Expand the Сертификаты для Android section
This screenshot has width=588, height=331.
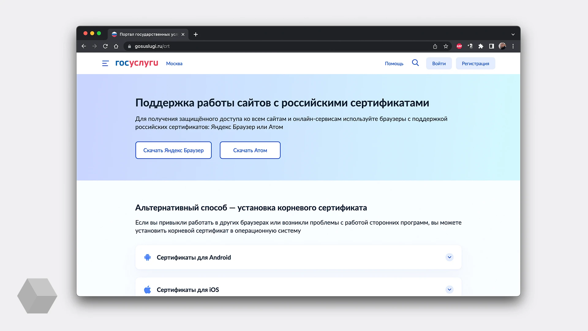(x=449, y=257)
